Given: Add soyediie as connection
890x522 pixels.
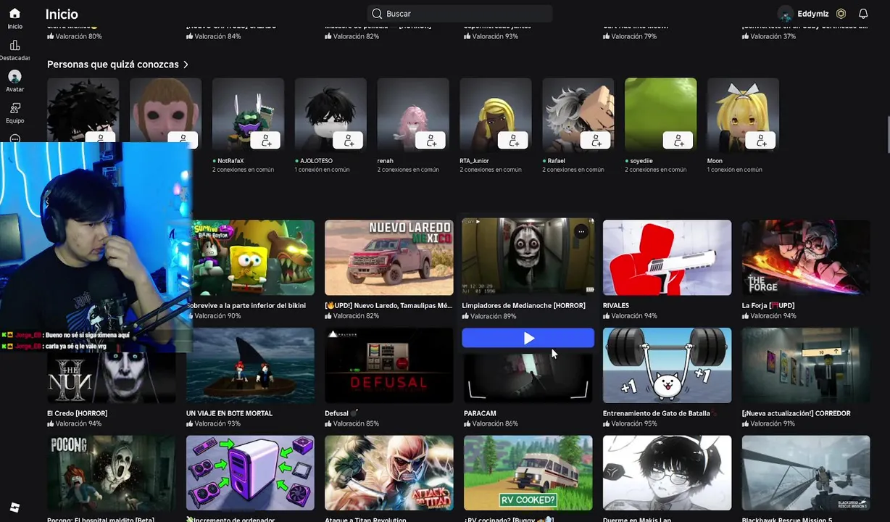Looking at the screenshot, I should coord(679,141).
